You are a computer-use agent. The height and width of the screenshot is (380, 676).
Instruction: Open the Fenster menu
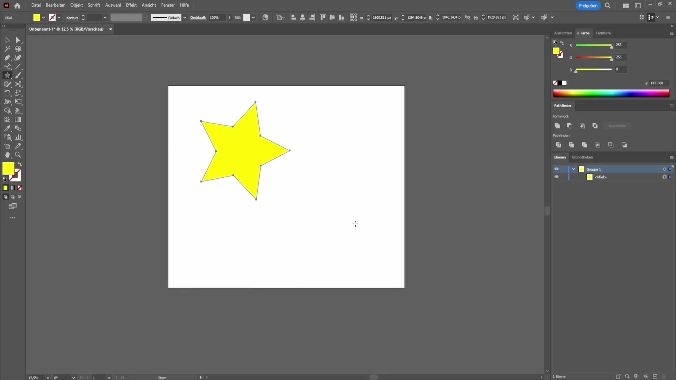tap(168, 5)
